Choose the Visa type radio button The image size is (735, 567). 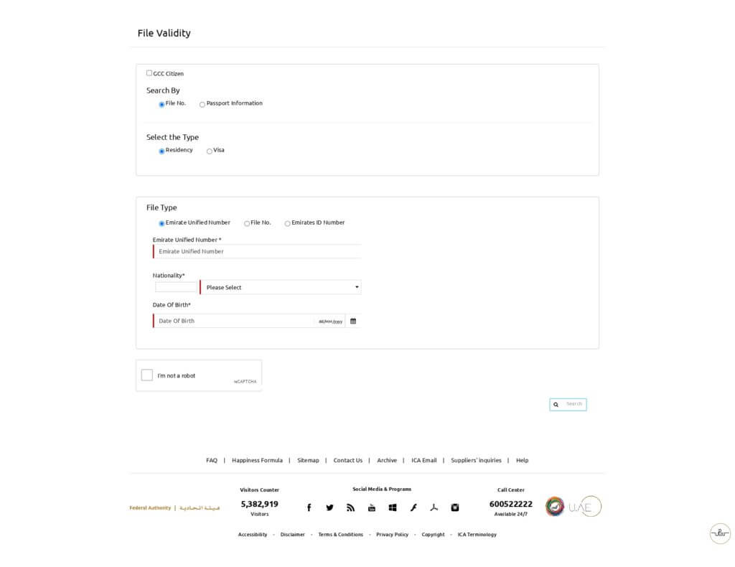[x=210, y=151]
